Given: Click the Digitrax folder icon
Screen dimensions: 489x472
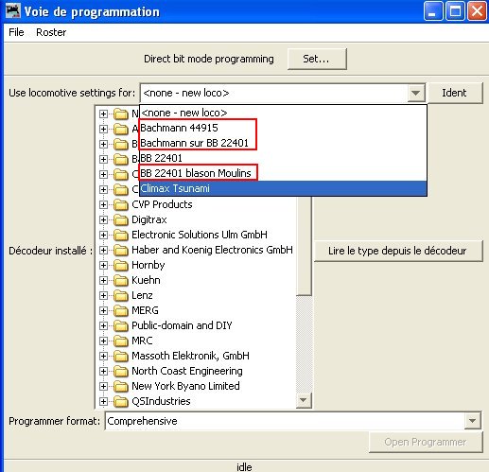Looking at the screenshot, I should tap(121, 220).
